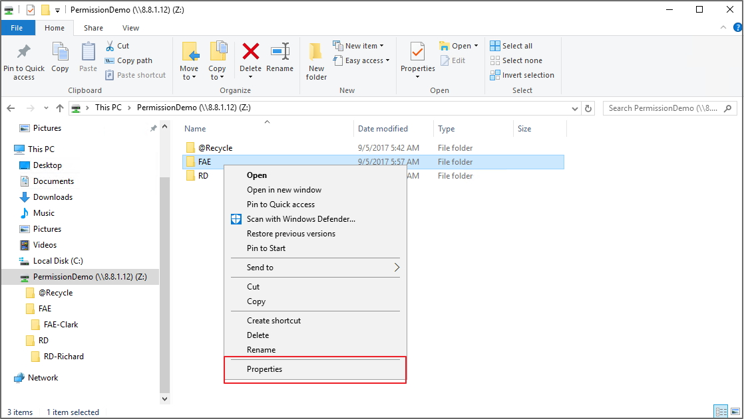Switch to the Share tab

coord(93,28)
